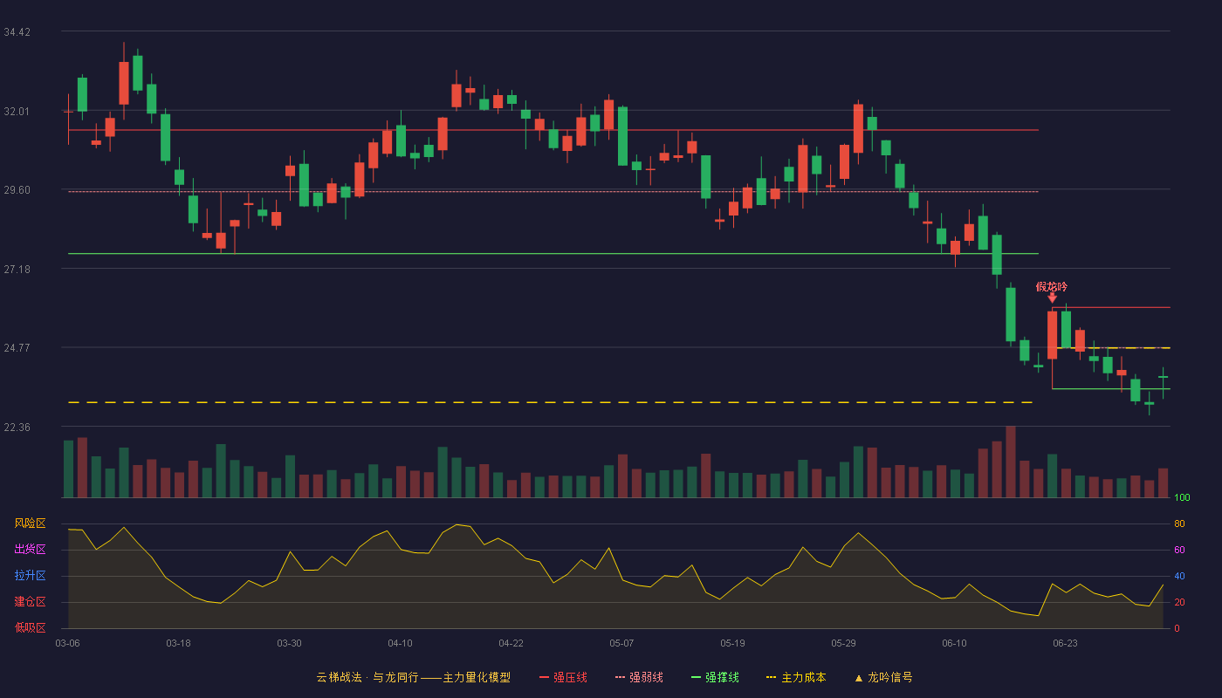Click the 22.36 price axis label

click(17, 428)
